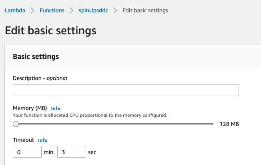
Task: Click the right end of Memory slider track
Action: tap(212, 124)
